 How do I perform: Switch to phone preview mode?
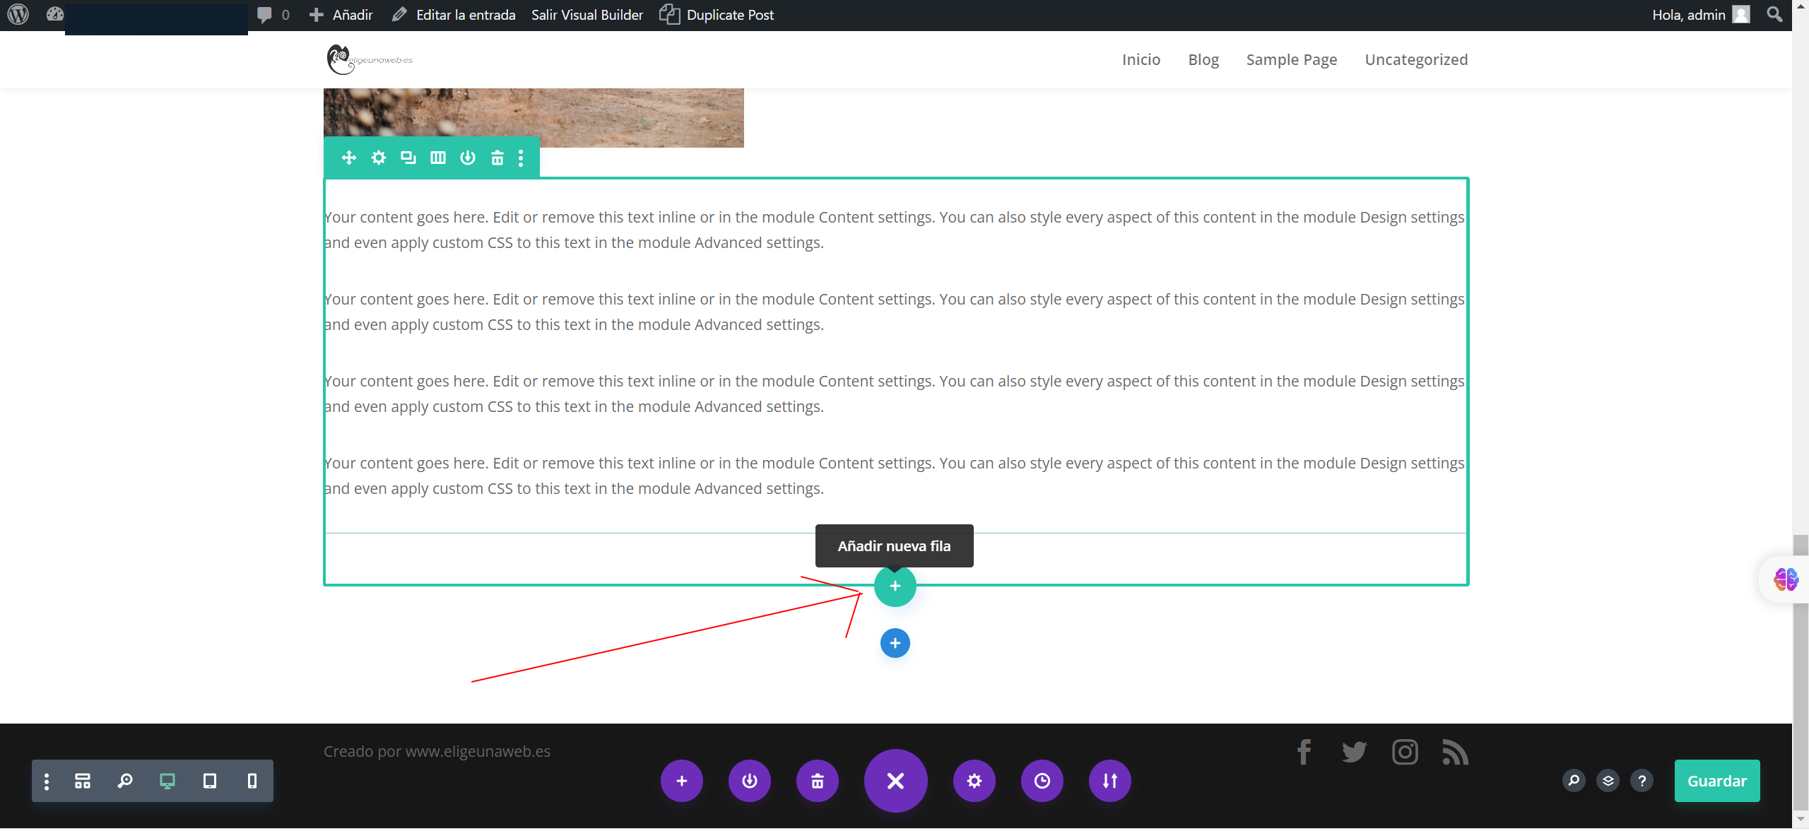pos(252,781)
